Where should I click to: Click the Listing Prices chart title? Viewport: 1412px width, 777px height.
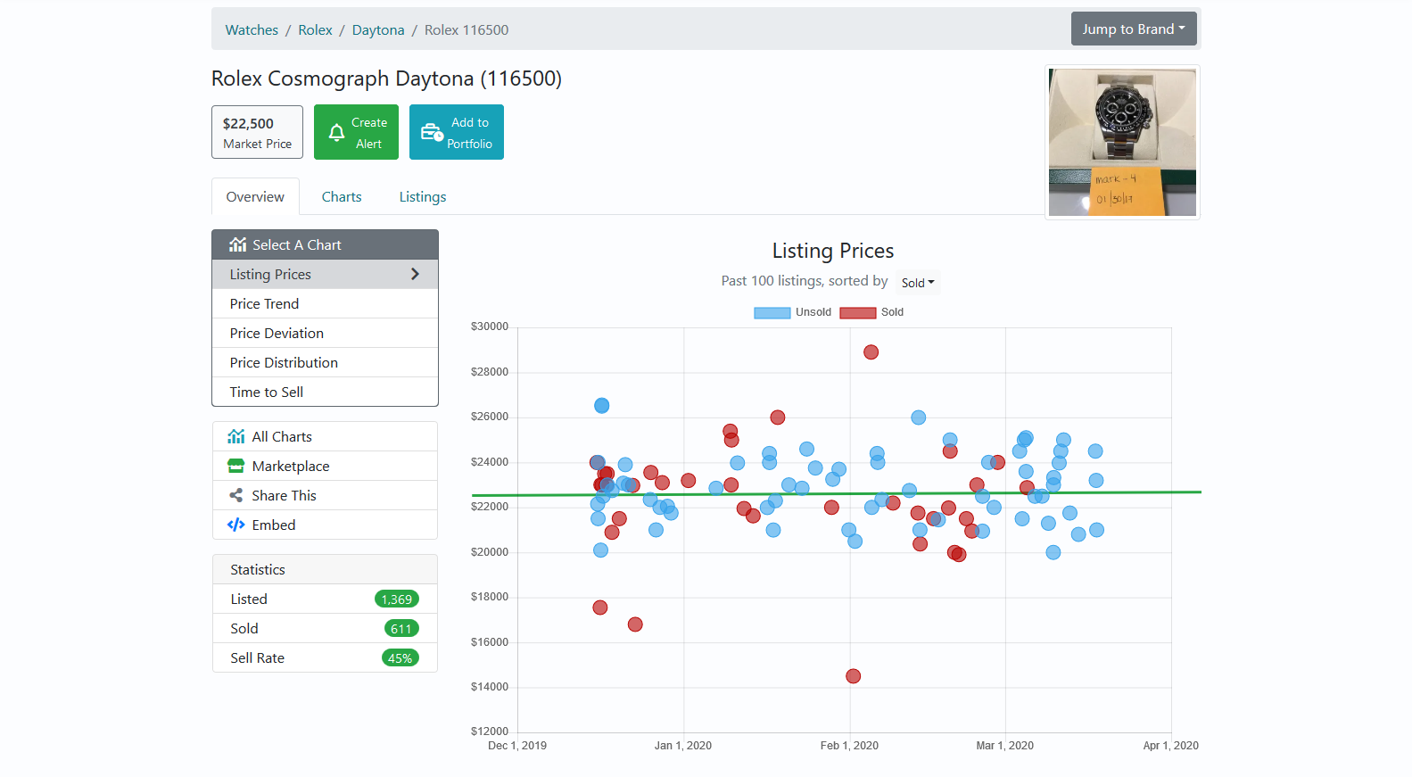coord(833,251)
